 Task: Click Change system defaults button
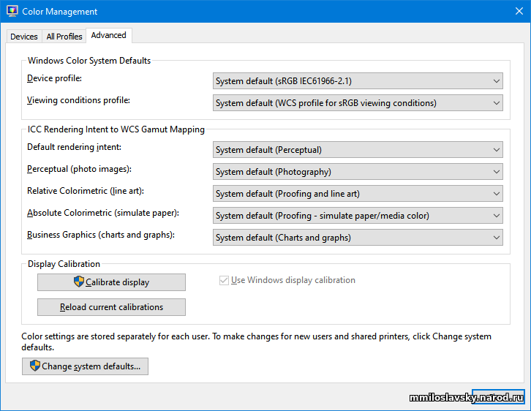[85, 366]
